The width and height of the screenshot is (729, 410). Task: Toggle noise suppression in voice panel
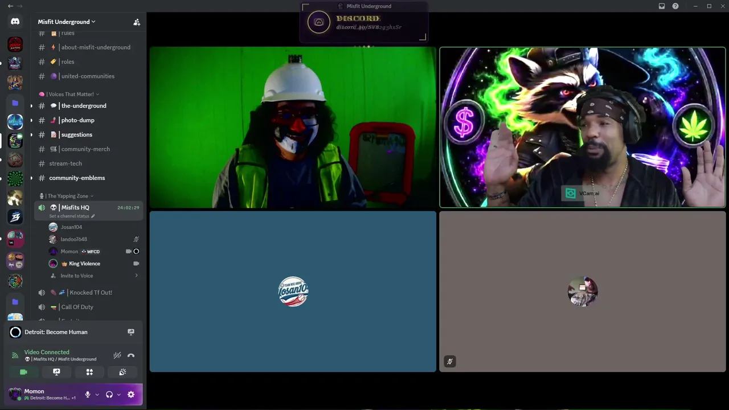click(117, 355)
